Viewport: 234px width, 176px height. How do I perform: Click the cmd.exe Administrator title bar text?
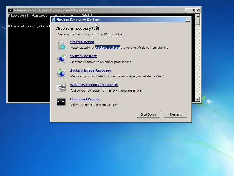[52, 10]
